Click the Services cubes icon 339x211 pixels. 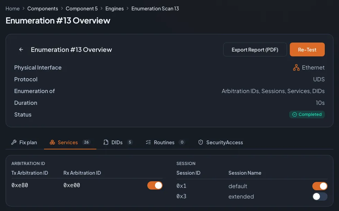click(52, 142)
